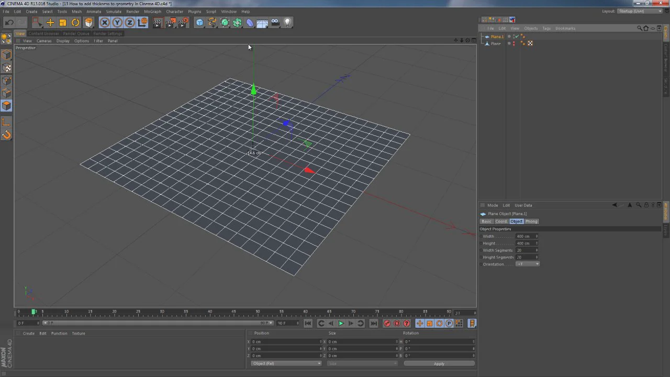The image size is (670, 377).
Task: Open the MoGraph menu
Action: (152, 12)
